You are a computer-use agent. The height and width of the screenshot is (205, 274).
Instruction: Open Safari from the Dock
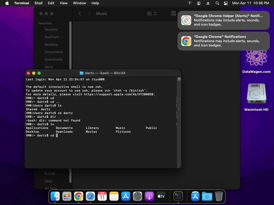click(90, 196)
